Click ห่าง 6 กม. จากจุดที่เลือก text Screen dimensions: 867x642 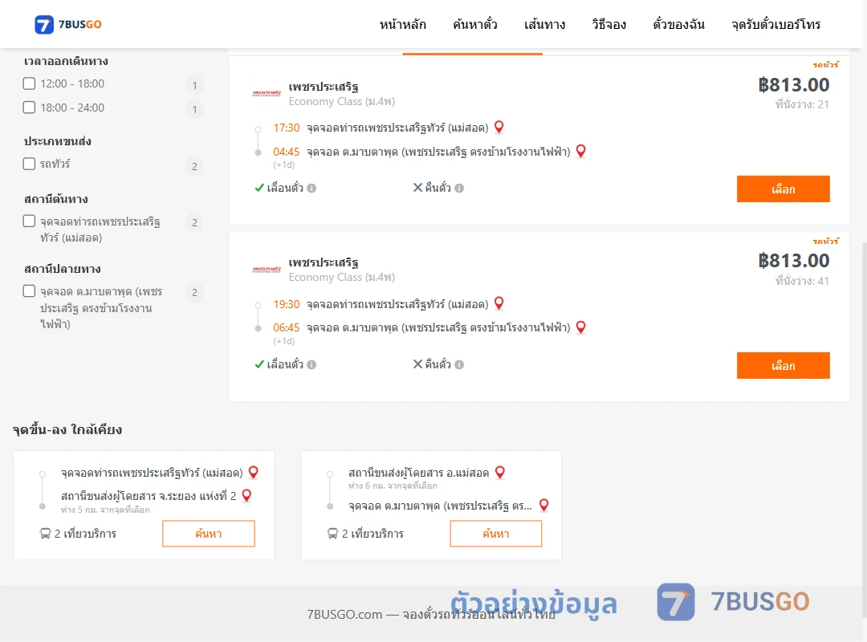coord(393,486)
